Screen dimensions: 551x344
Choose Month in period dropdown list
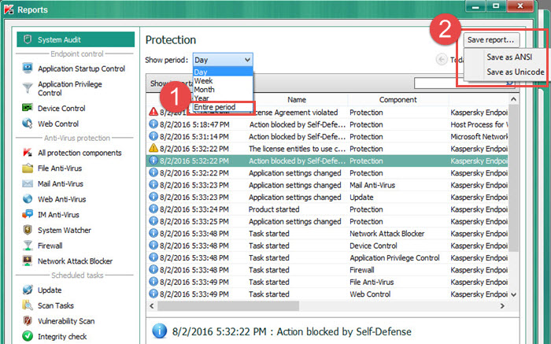[x=223, y=90]
